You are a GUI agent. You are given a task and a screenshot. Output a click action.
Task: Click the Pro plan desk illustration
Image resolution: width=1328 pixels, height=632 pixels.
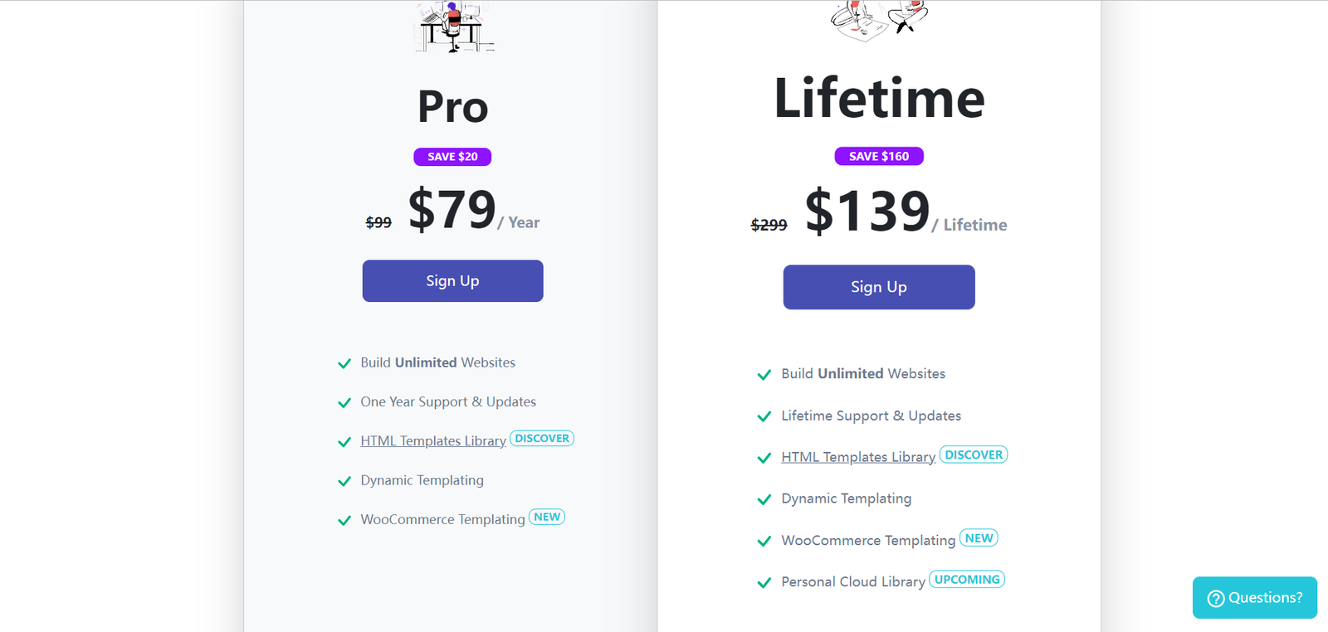(454, 27)
